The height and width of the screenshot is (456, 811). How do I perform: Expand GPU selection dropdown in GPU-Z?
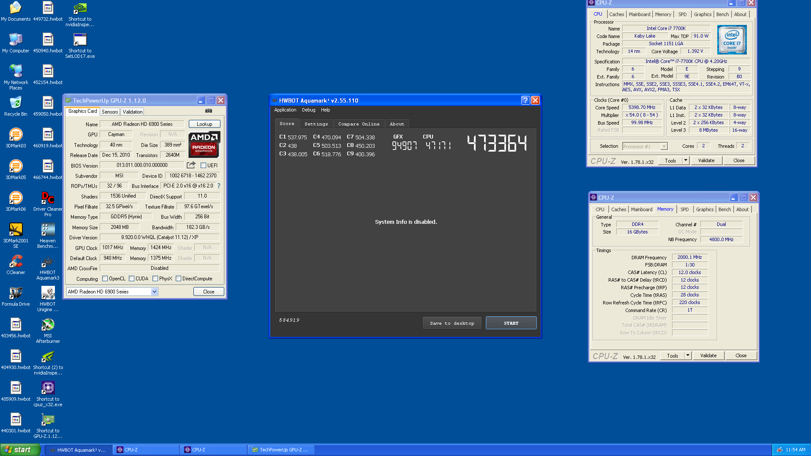(x=154, y=292)
